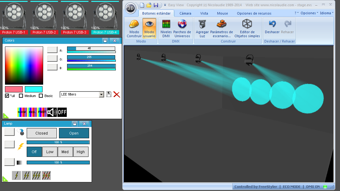Click the cyan color swatch

[34, 89]
